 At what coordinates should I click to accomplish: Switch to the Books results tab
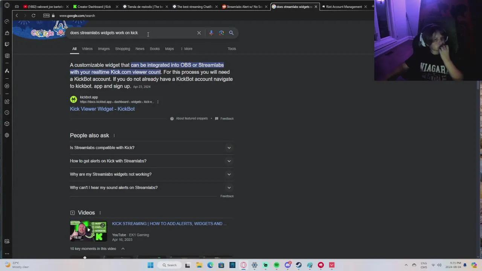tap(155, 49)
